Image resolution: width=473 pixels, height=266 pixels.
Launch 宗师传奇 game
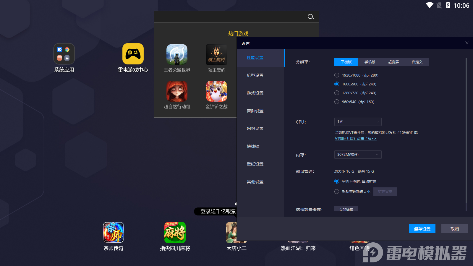(x=114, y=233)
